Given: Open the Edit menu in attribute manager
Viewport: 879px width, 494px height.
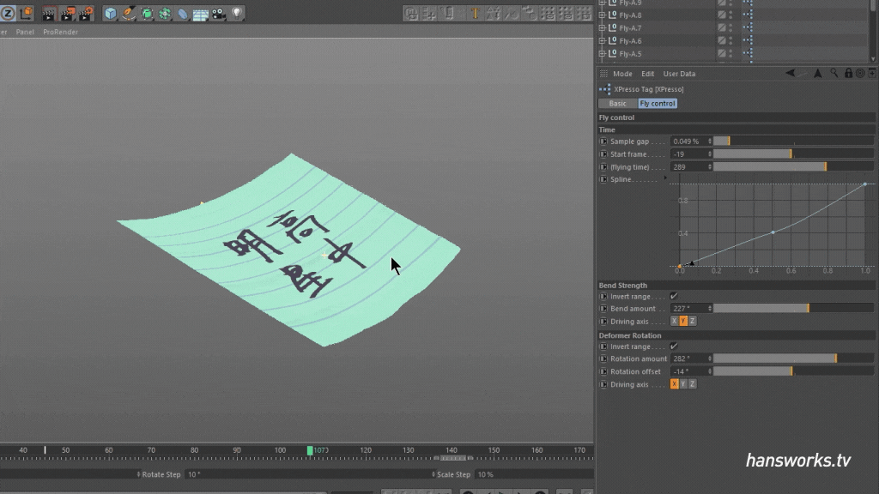Looking at the screenshot, I should pos(647,74).
